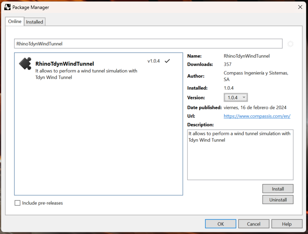Image resolution: width=308 pixels, height=234 pixels.
Task: Click the Package Manager title text
Action: pyautogui.click(x=31, y=7)
